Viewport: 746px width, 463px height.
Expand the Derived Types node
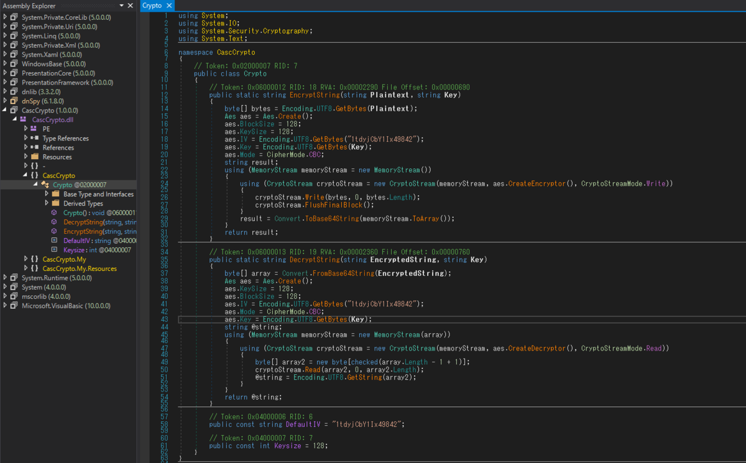click(x=47, y=203)
